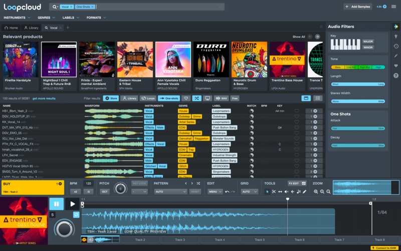Screen dimensions: 401x251
Task: Click the get more results link
Action: [44, 98]
